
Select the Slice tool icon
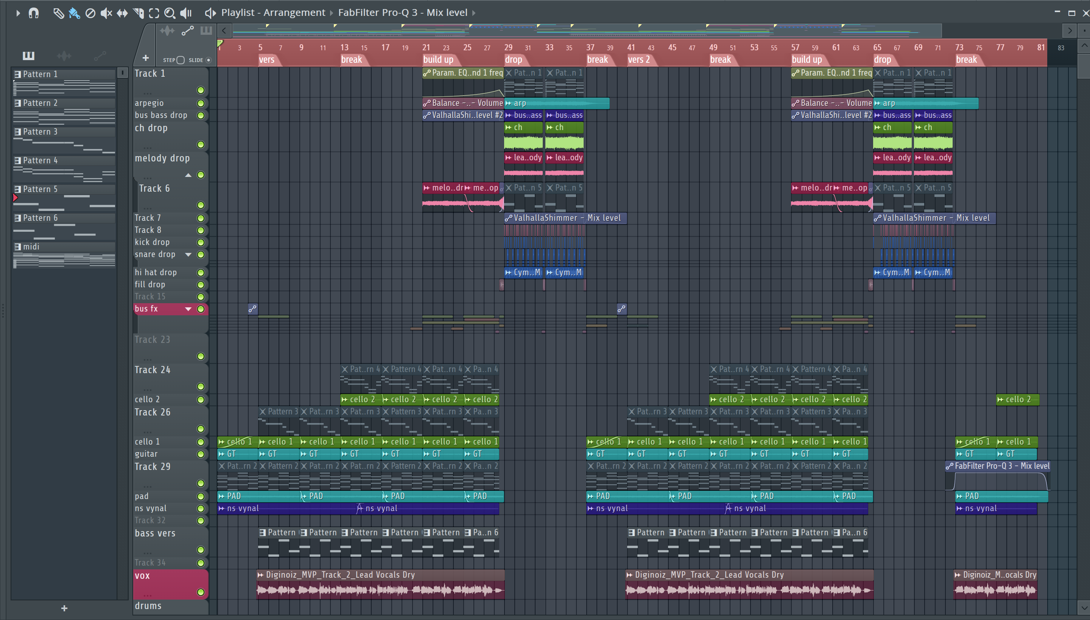click(138, 13)
